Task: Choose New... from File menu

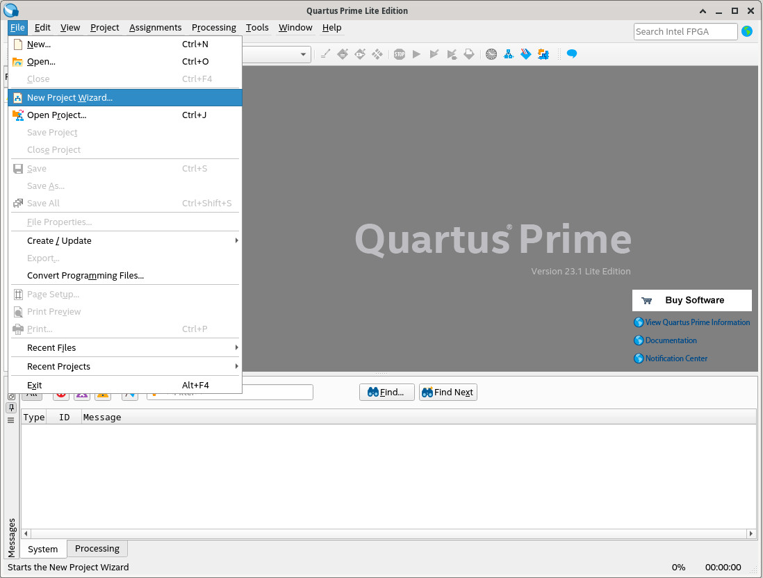Action: (125, 44)
